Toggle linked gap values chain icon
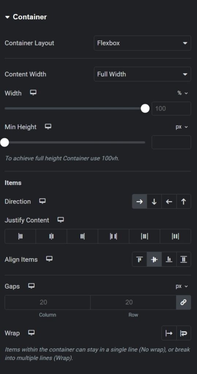This screenshot has height=374, width=197. [x=183, y=302]
